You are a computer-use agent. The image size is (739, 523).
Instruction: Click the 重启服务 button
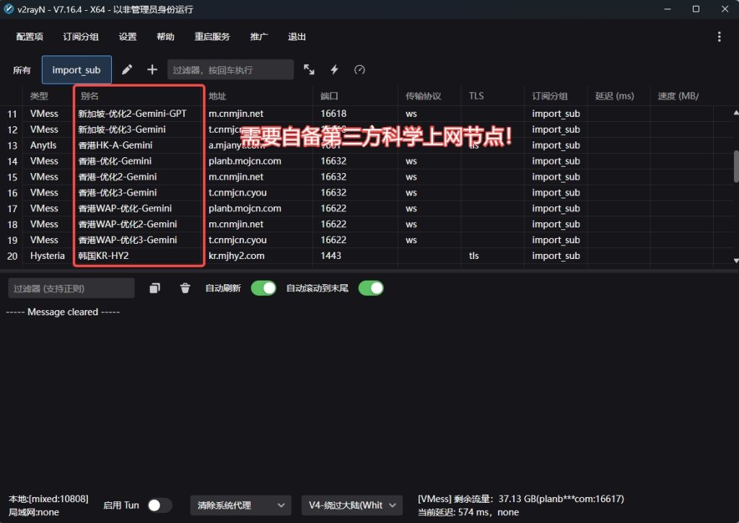(x=212, y=37)
